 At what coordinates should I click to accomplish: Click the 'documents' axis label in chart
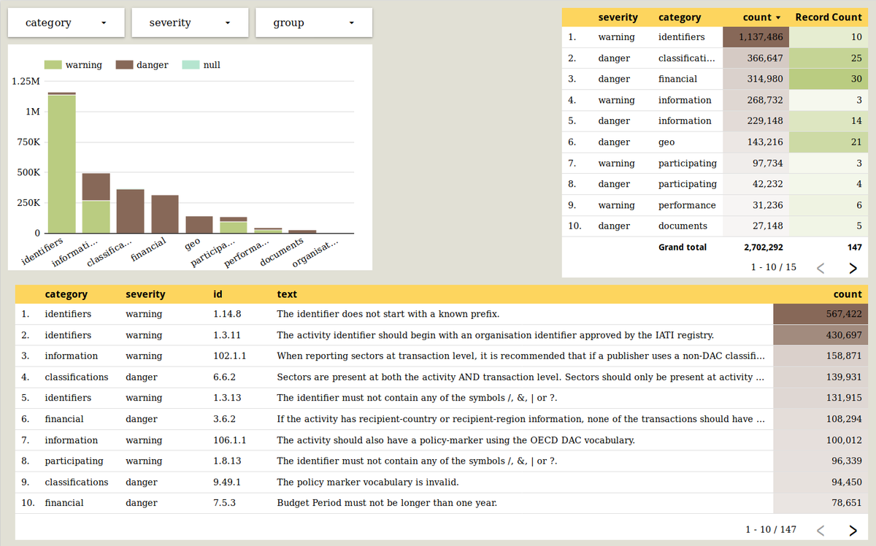pyautogui.click(x=283, y=251)
